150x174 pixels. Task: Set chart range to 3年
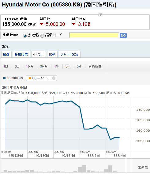point(68,66)
